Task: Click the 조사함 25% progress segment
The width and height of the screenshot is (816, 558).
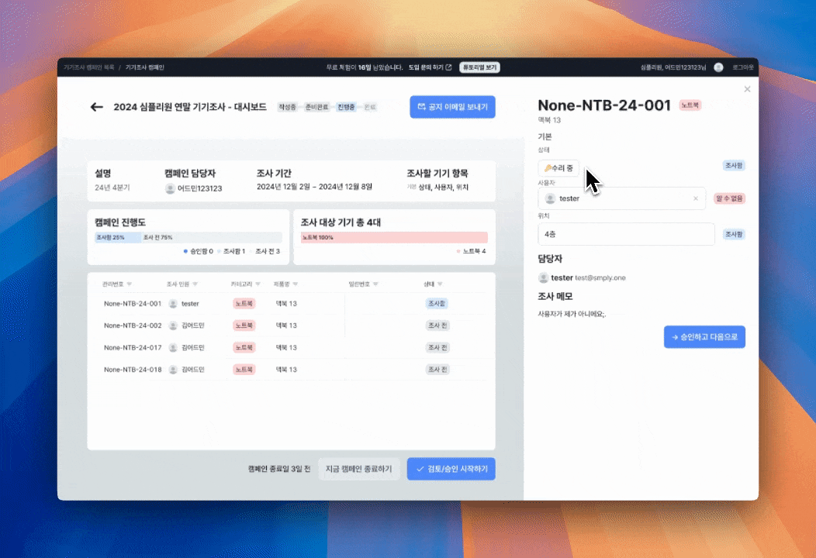Action: click(118, 238)
